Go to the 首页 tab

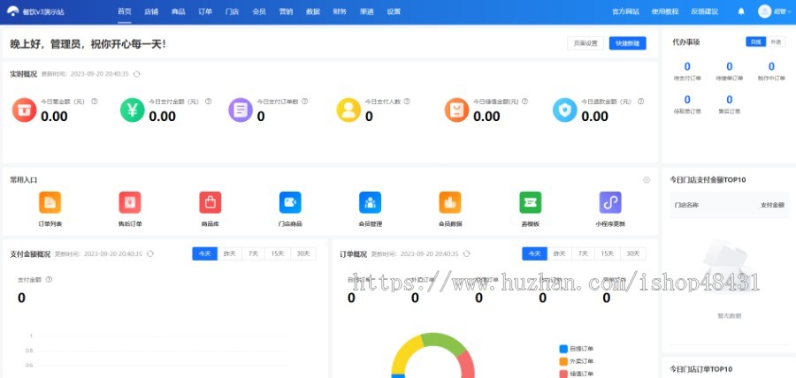125,11
